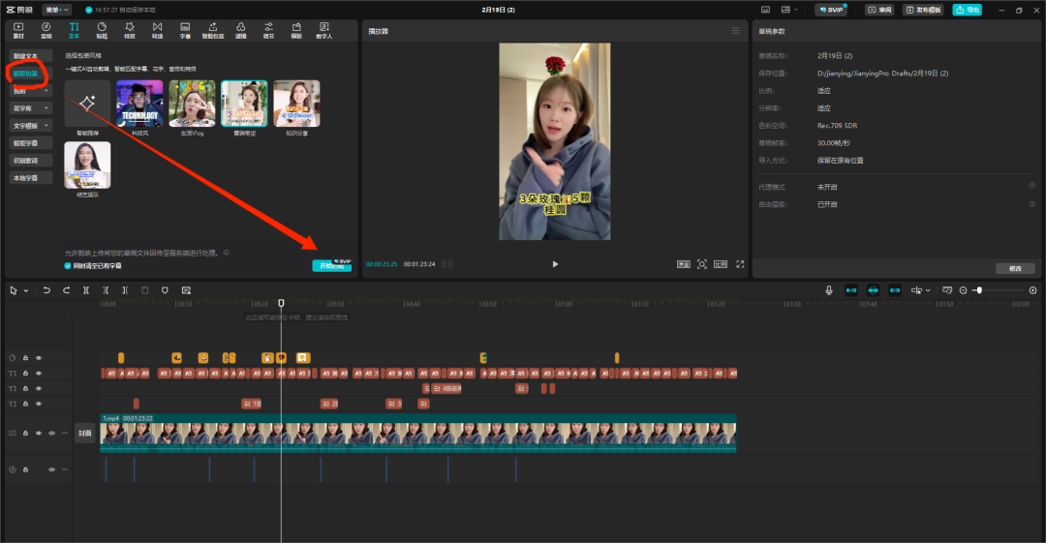Screen dimensions: 1046x543
Task: Mute the 1.mp4 video track audio
Action: coord(51,434)
